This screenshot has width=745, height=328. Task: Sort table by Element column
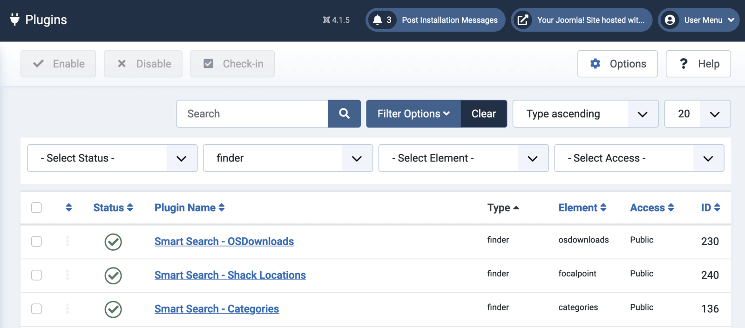[x=582, y=208]
